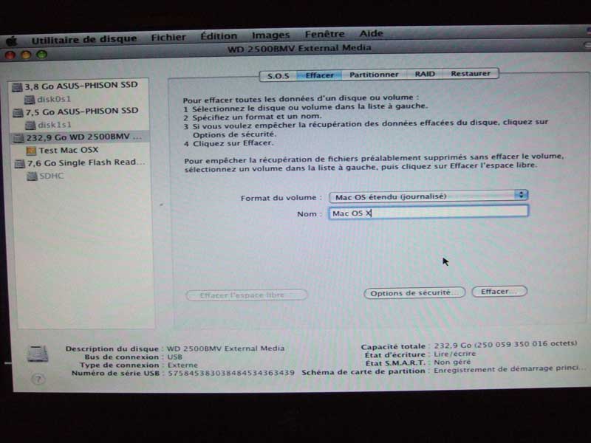Click the disk1s1 volume icon
Screen dimensions: 591x443
tap(30, 125)
